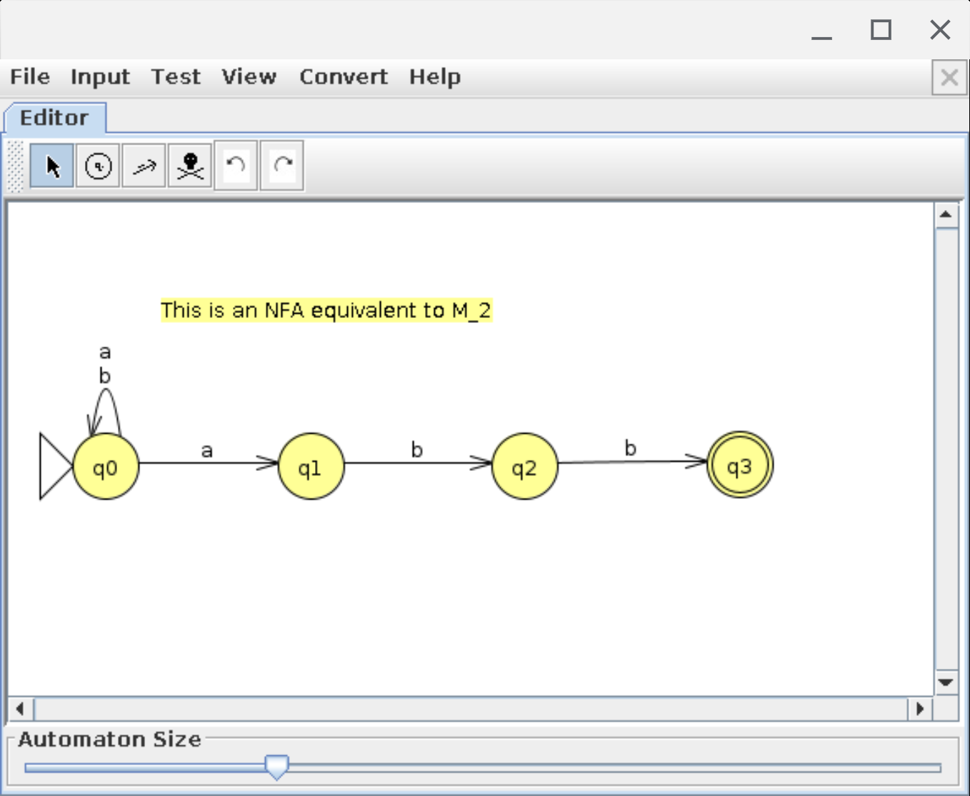Screen dimensions: 970x796
Task: Open the File menu
Action: [x=30, y=77]
